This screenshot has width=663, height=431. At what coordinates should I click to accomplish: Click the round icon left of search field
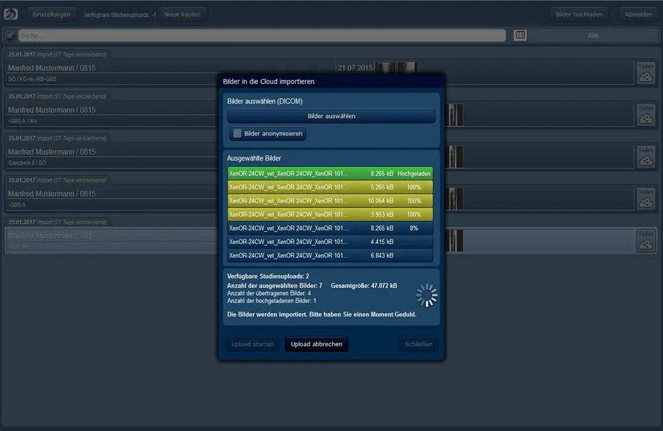10,35
